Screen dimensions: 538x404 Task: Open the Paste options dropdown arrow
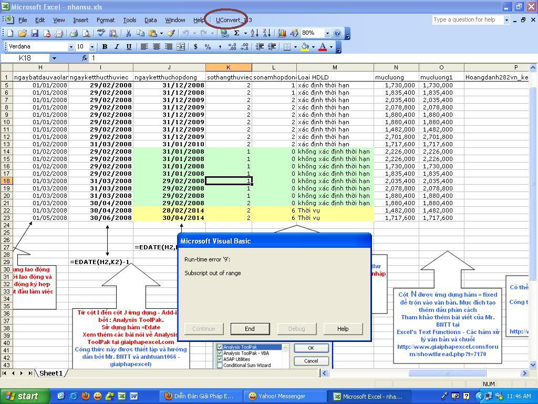coord(161,33)
